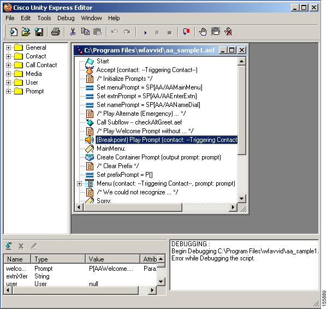The image size is (327, 309).
Task: Select the welco... Prompt variable row
Action: 80,269
